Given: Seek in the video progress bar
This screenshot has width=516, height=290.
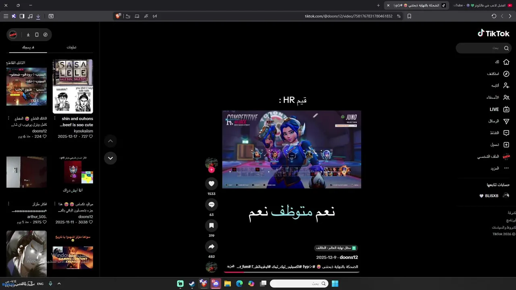Looking at the screenshot, I should click(x=291, y=272).
